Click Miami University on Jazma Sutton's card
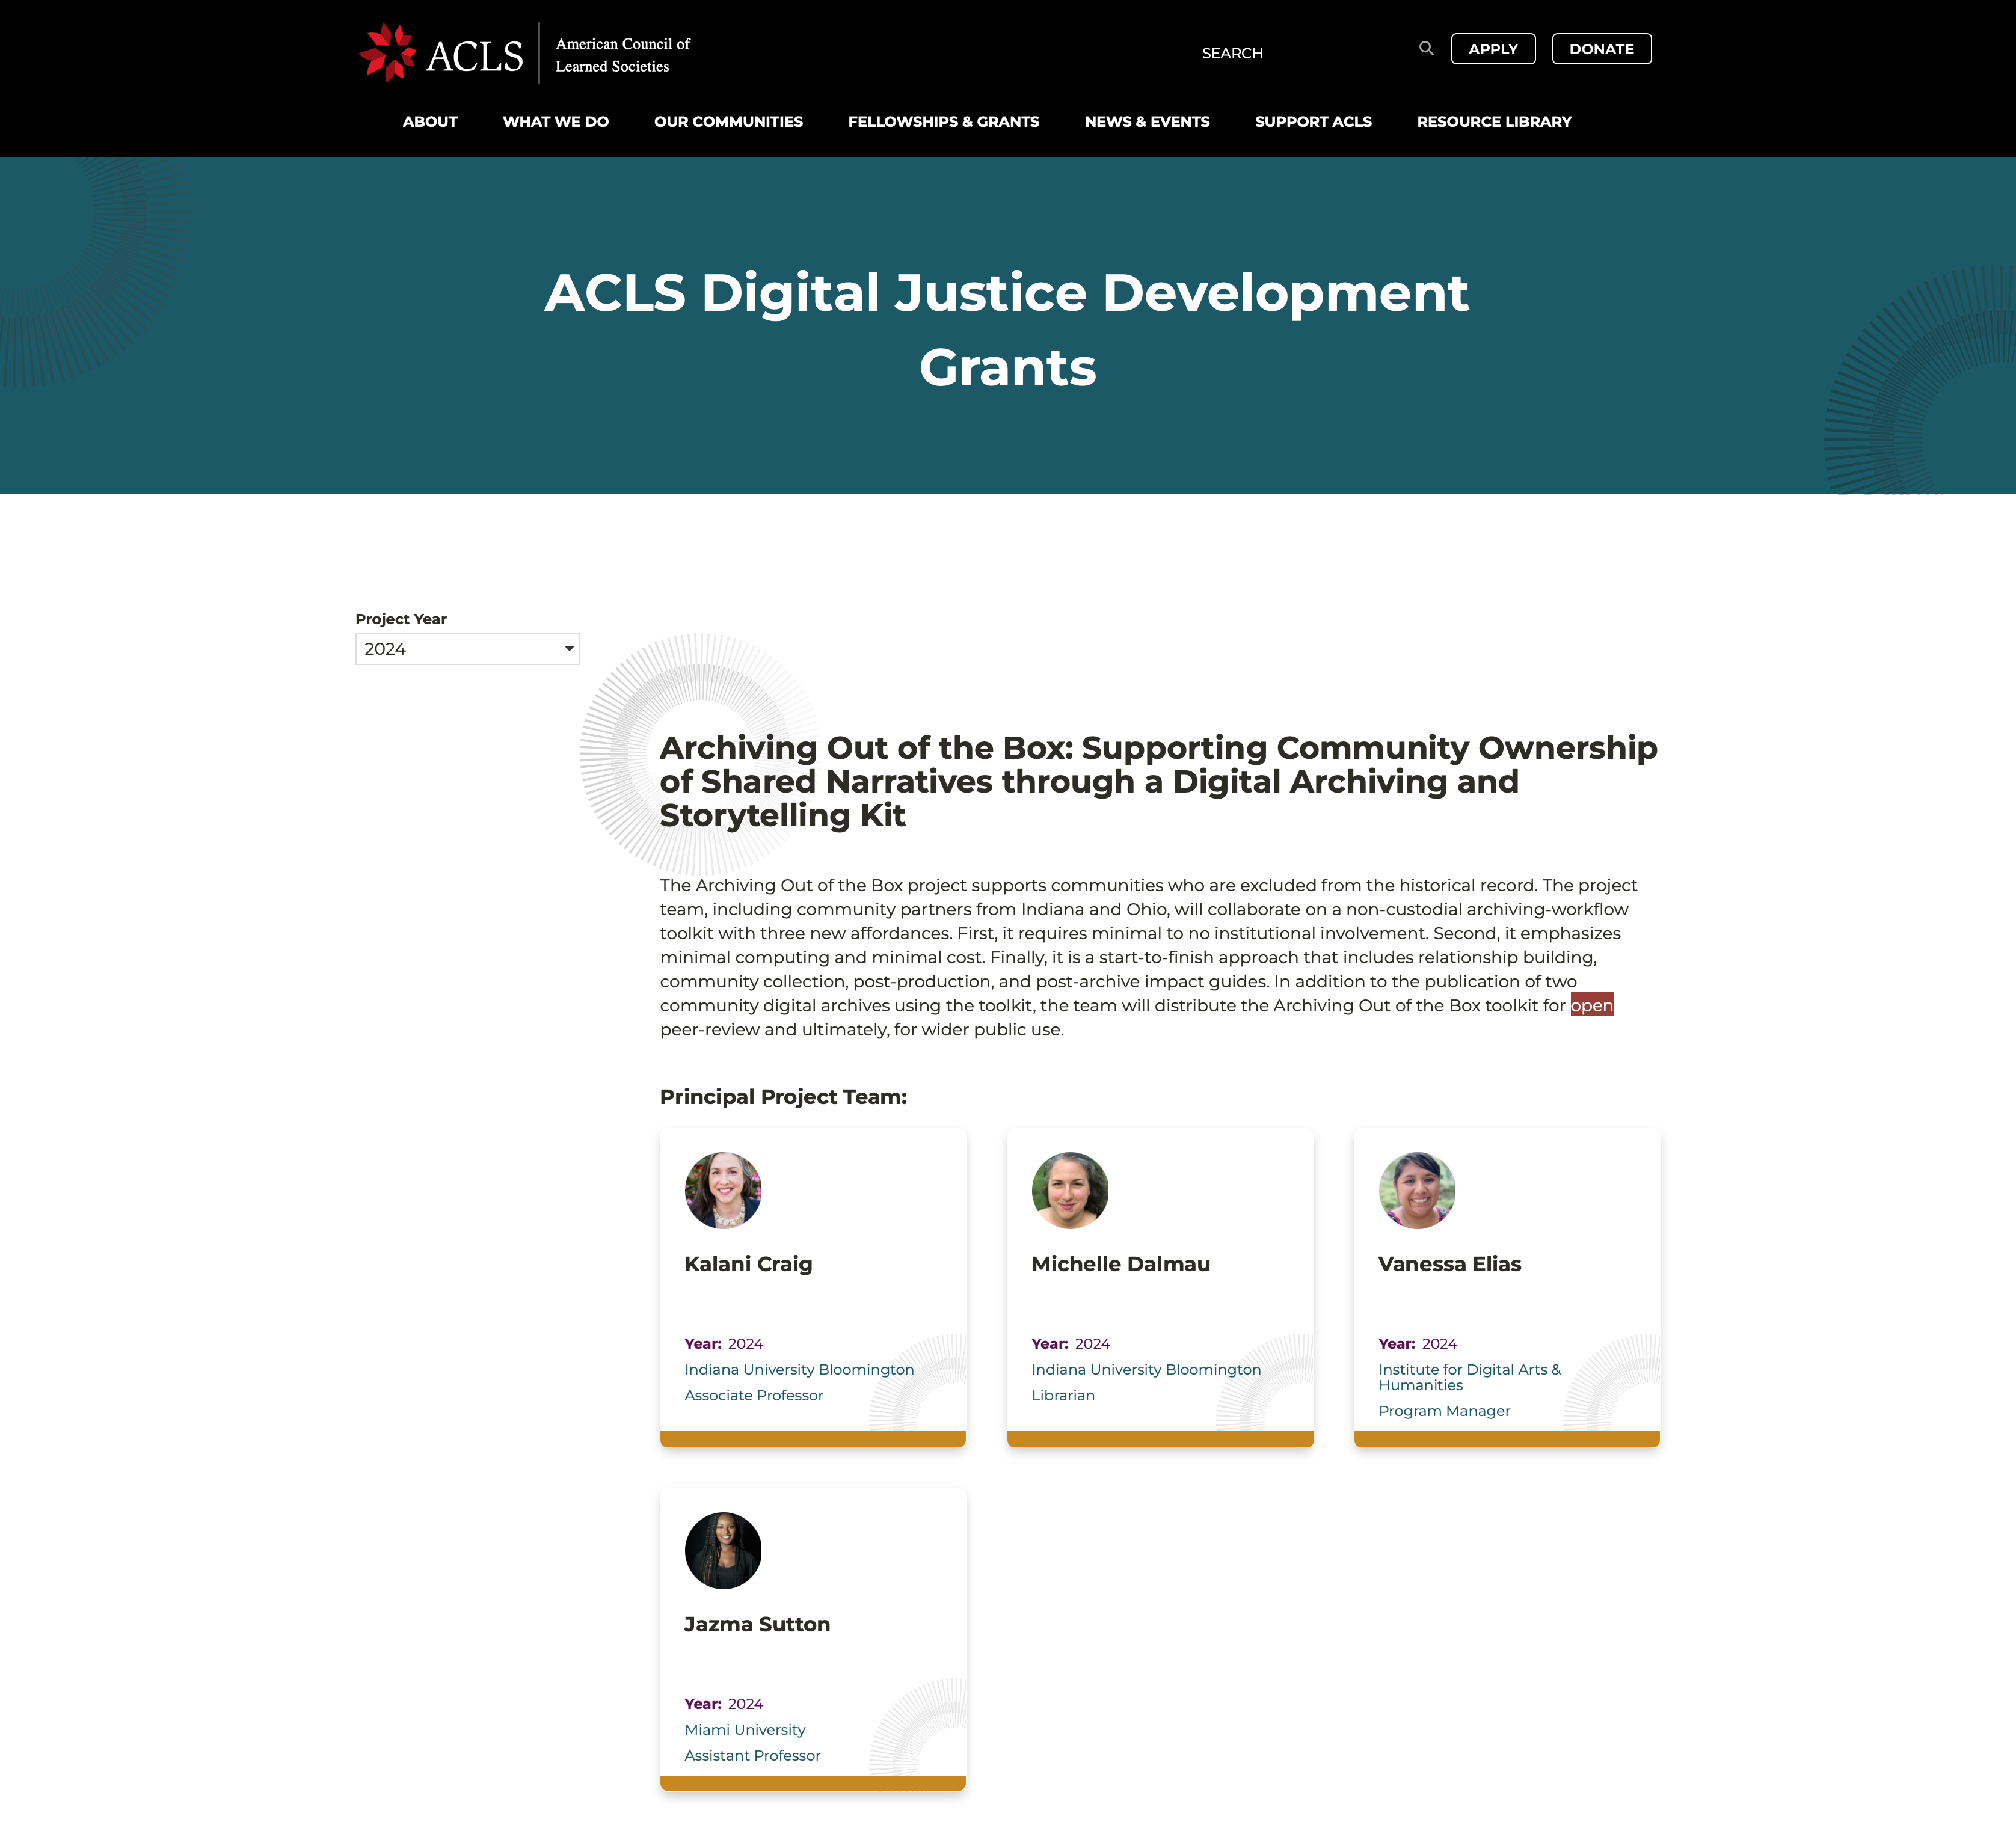 pos(744,1730)
